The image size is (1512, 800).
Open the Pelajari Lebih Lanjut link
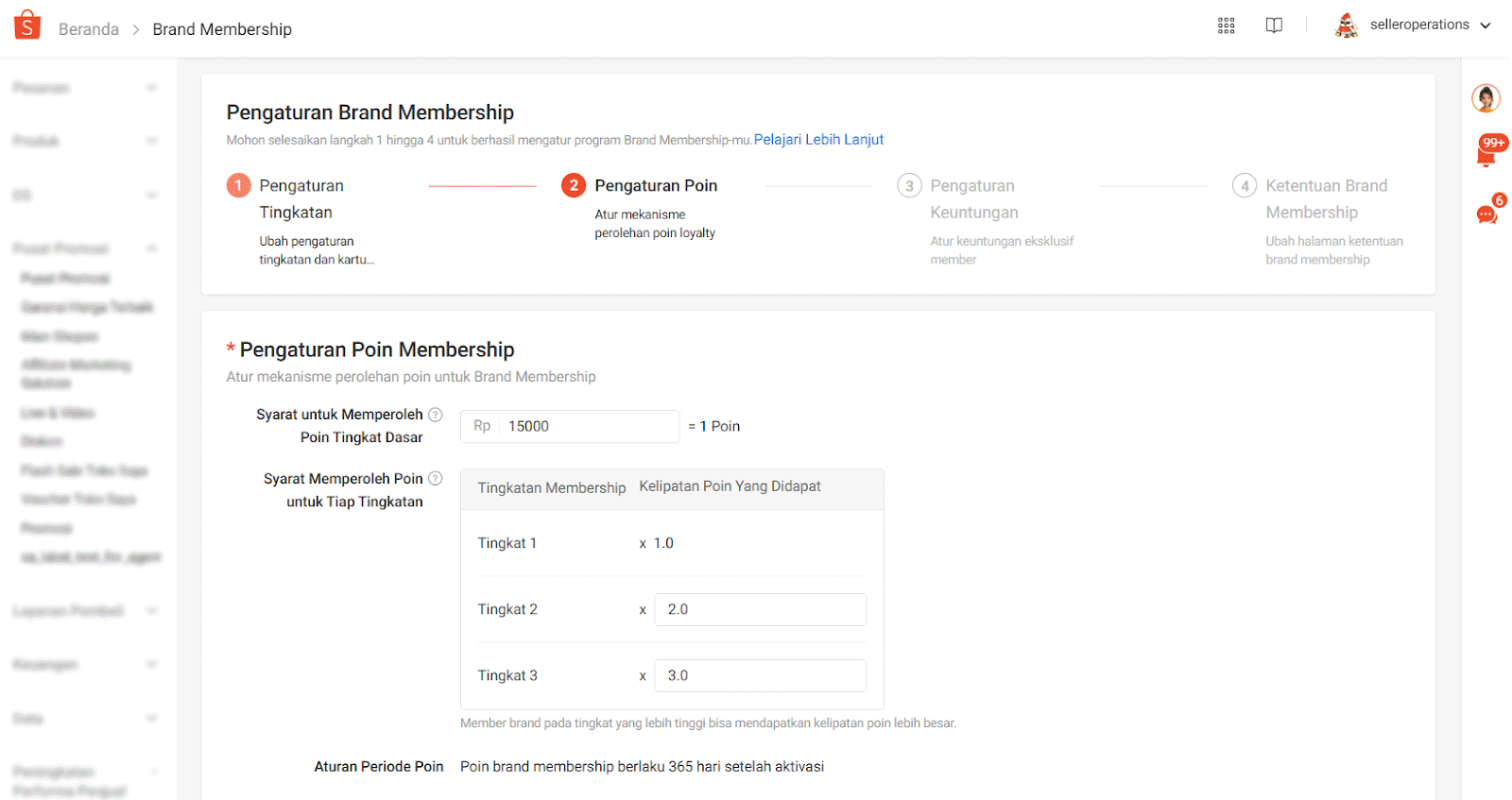[x=818, y=140]
